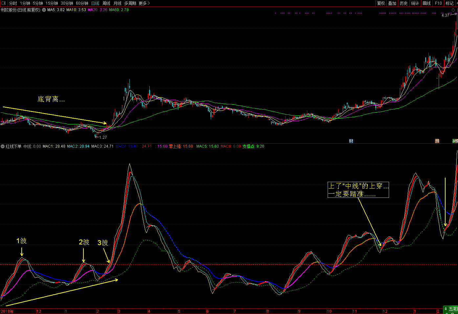
Task: Click the MA10: 3.53 value
Action: point(76,10)
